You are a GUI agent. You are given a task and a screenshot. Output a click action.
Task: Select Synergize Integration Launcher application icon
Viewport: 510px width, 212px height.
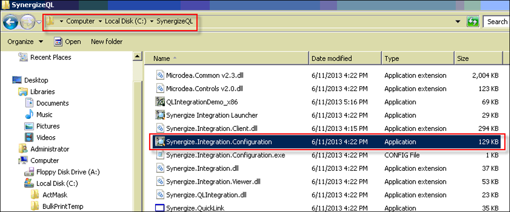(160, 115)
